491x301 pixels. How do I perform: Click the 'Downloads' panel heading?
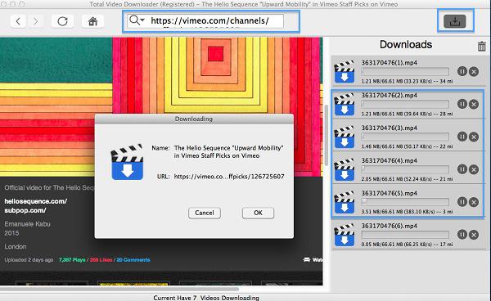tap(406, 44)
